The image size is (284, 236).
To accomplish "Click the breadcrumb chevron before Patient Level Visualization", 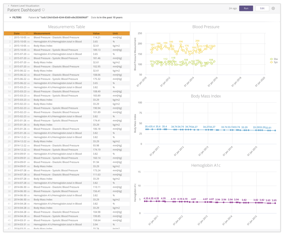I will pos(8,6).
